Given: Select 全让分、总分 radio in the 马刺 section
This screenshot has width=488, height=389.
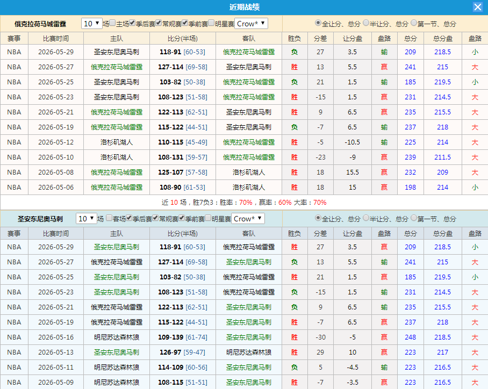Looking at the screenshot, I should tap(318, 218).
